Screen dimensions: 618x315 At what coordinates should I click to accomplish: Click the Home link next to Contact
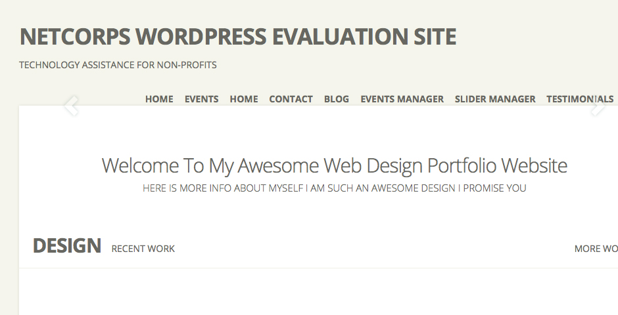[244, 99]
